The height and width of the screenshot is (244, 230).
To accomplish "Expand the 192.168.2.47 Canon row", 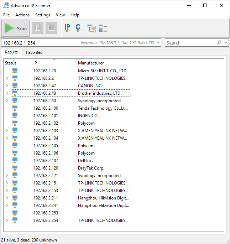I will (7, 85).
